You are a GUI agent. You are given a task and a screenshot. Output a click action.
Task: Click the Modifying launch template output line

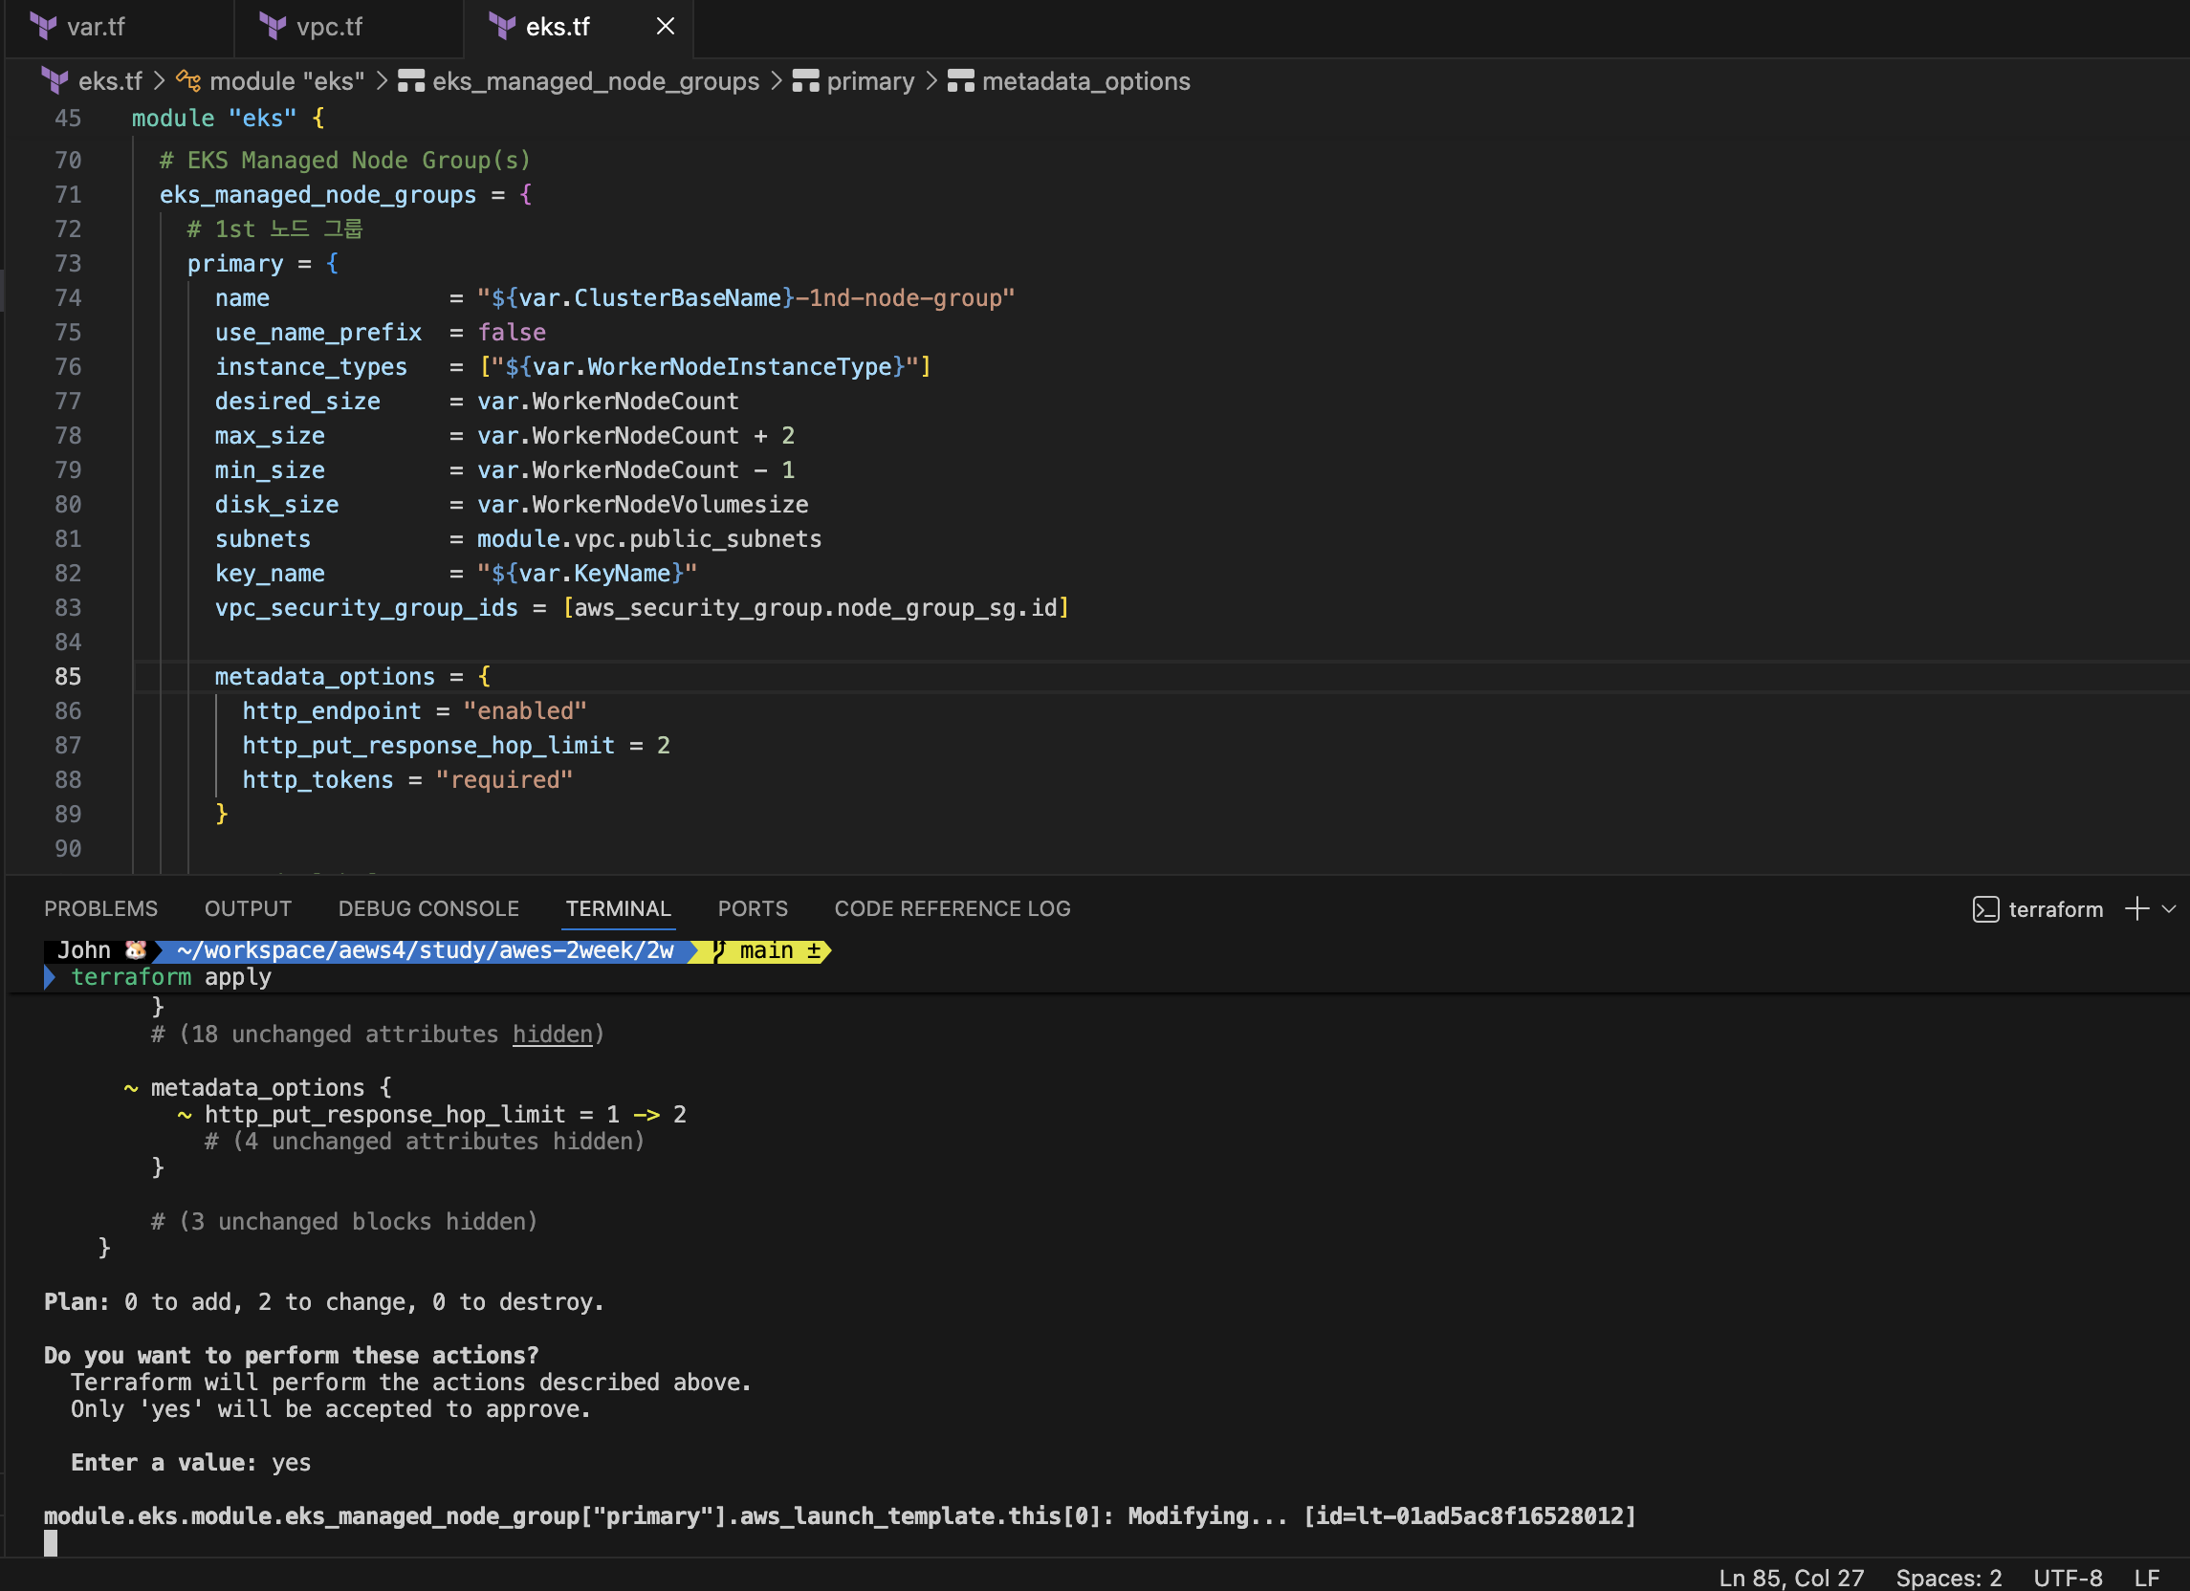(839, 1516)
